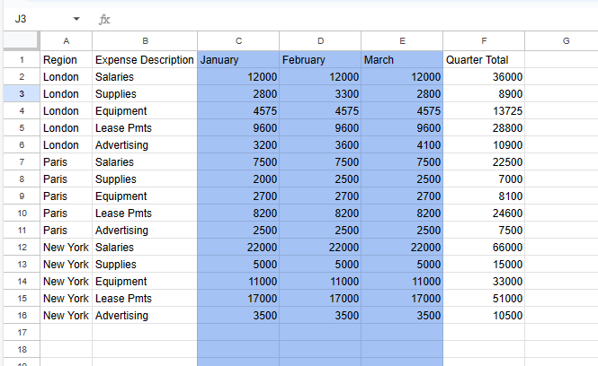Viewport: 598px width, 366px height.
Task: Click the Region cell in A1
Action: 67,60
